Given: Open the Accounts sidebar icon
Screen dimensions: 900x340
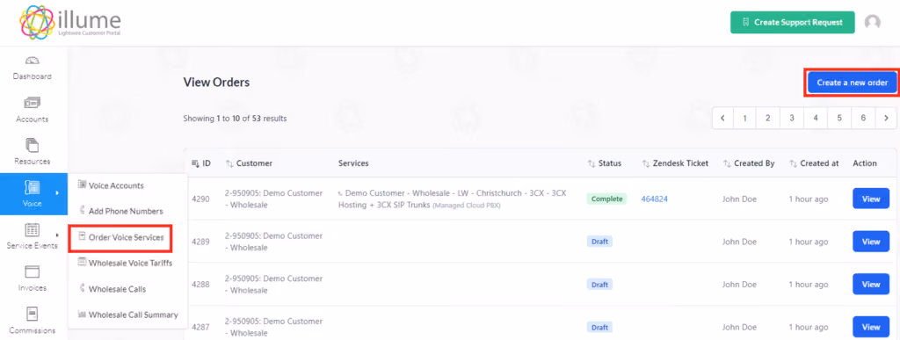Looking at the screenshot, I should click(33, 103).
